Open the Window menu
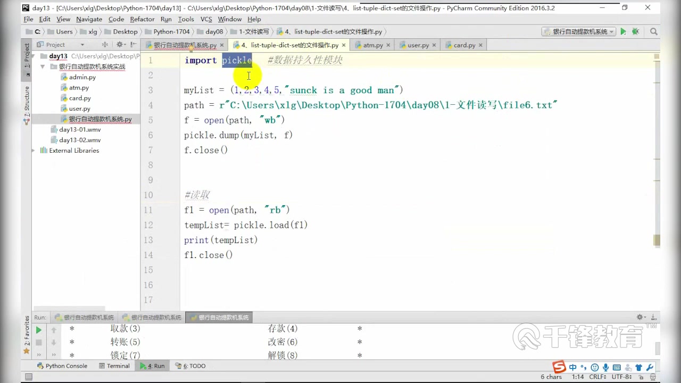 pyautogui.click(x=229, y=19)
